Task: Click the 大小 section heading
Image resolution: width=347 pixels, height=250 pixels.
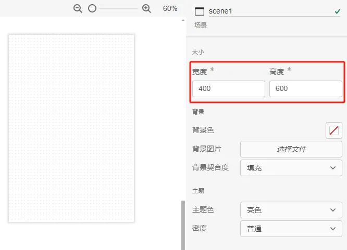Action: 198,52
